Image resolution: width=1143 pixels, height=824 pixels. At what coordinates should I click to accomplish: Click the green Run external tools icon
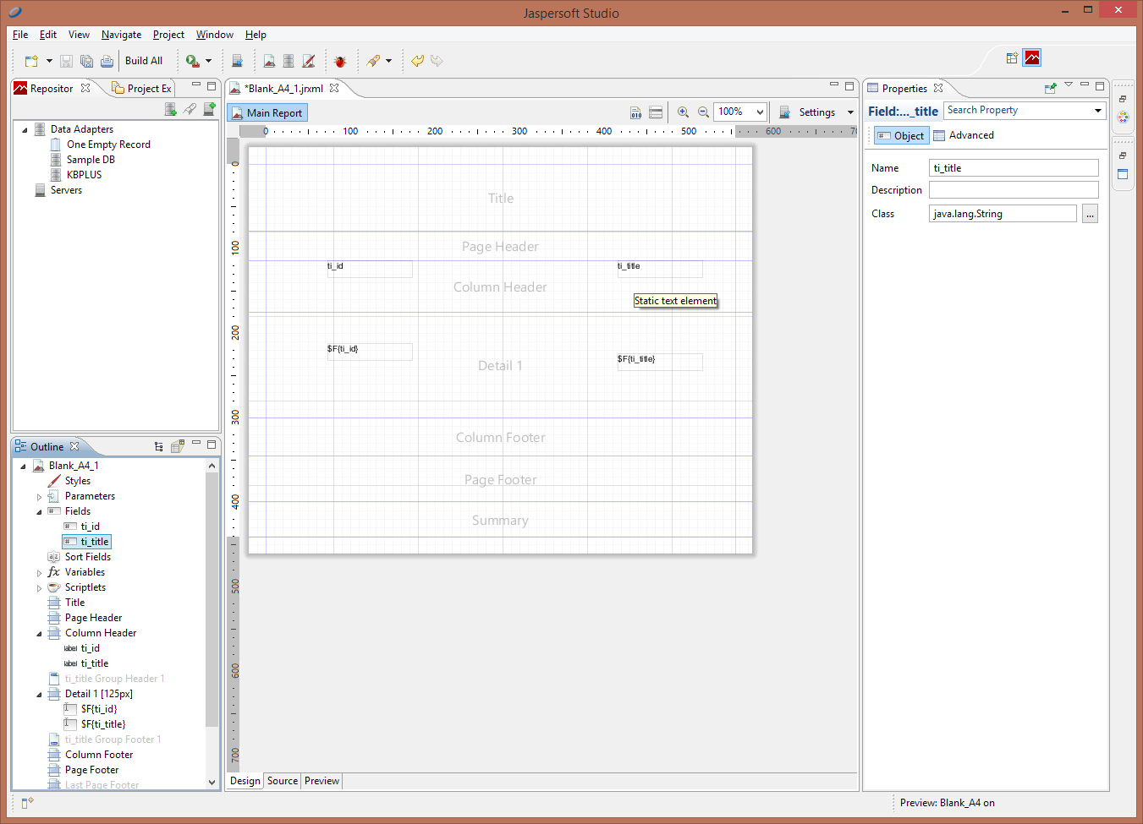click(192, 61)
